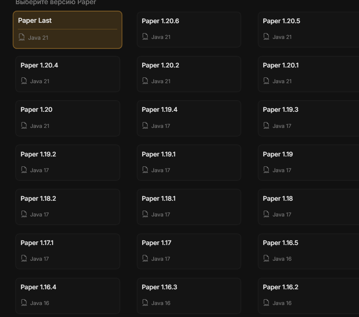Click the Java icon in Paper 1.20.5 card
The width and height of the screenshot is (359, 317).
[266, 36]
